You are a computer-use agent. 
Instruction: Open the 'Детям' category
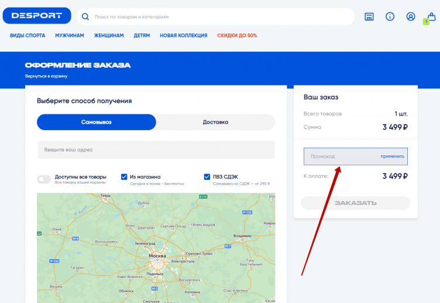142,36
